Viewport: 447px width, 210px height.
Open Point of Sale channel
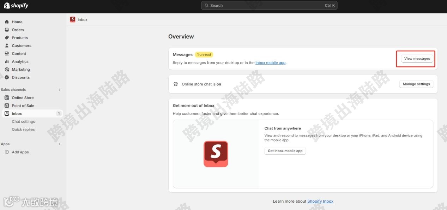point(23,106)
